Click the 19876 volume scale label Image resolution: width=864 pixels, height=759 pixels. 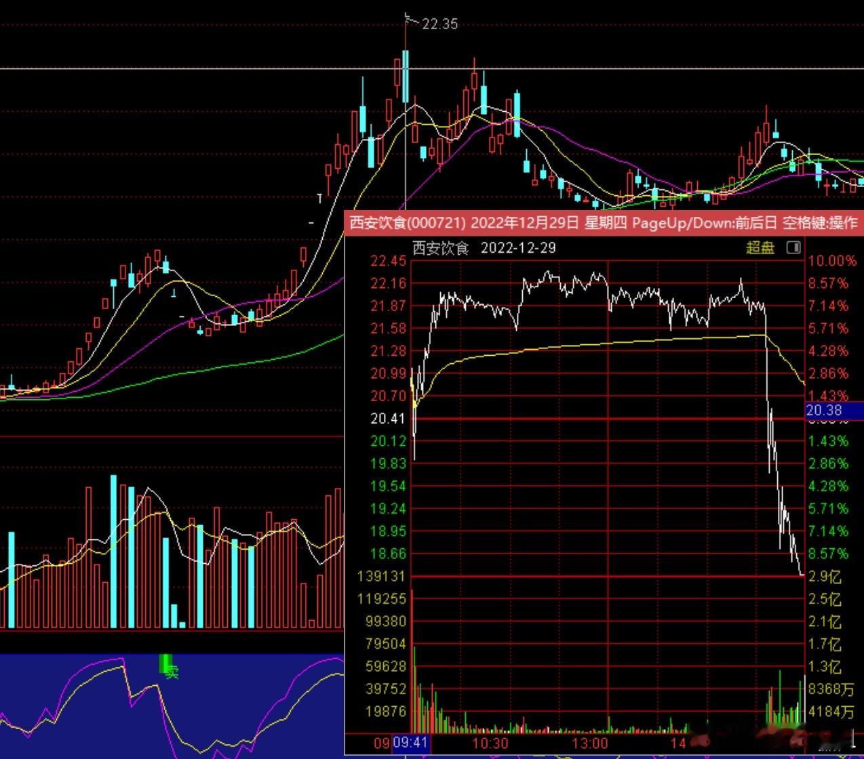point(385,712)
